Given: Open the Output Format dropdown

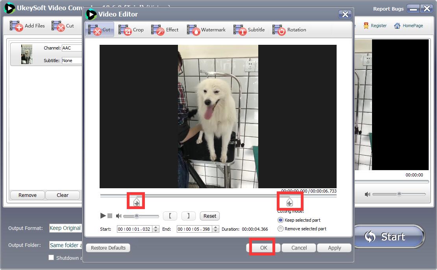Looking at the screenshot, I should tap(65, 228).
